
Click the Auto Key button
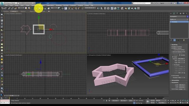[x=153, y=100]
